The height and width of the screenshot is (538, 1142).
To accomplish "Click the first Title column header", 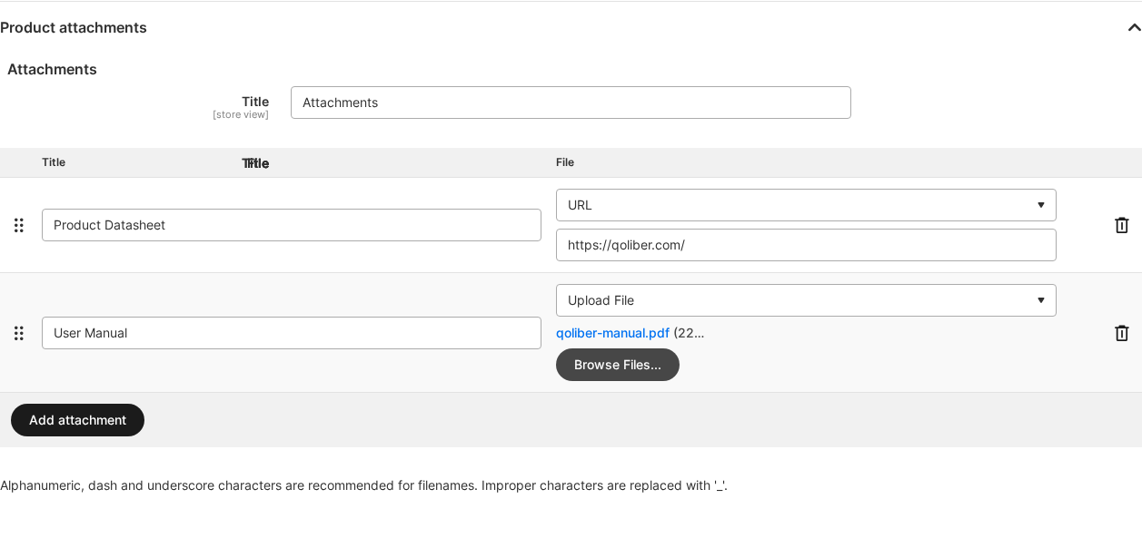I will click(x=54, y=162).
